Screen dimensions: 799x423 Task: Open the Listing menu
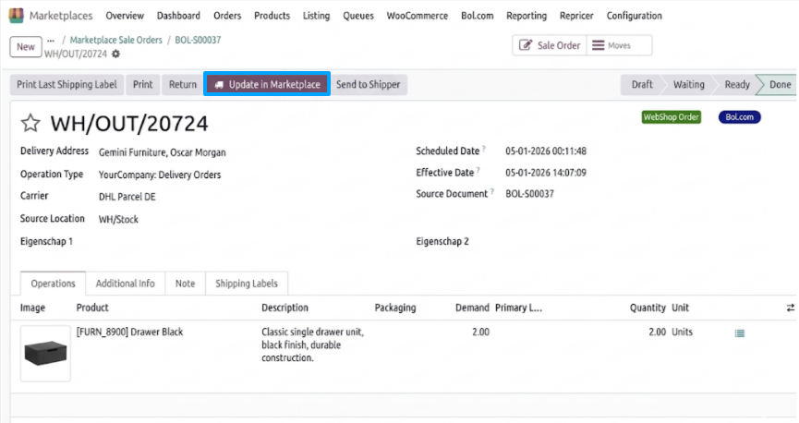317,16
